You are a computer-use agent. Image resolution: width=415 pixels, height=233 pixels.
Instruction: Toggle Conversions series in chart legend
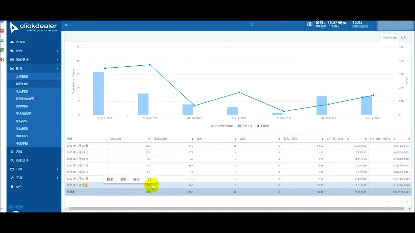click(222, 126)
